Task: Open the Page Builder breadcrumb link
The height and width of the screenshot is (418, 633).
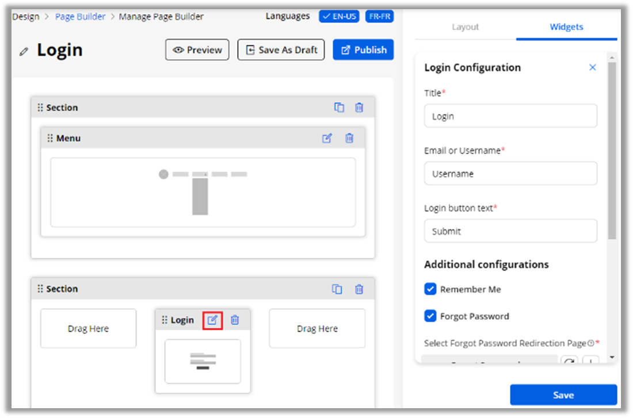Action: tap(80, 17)
